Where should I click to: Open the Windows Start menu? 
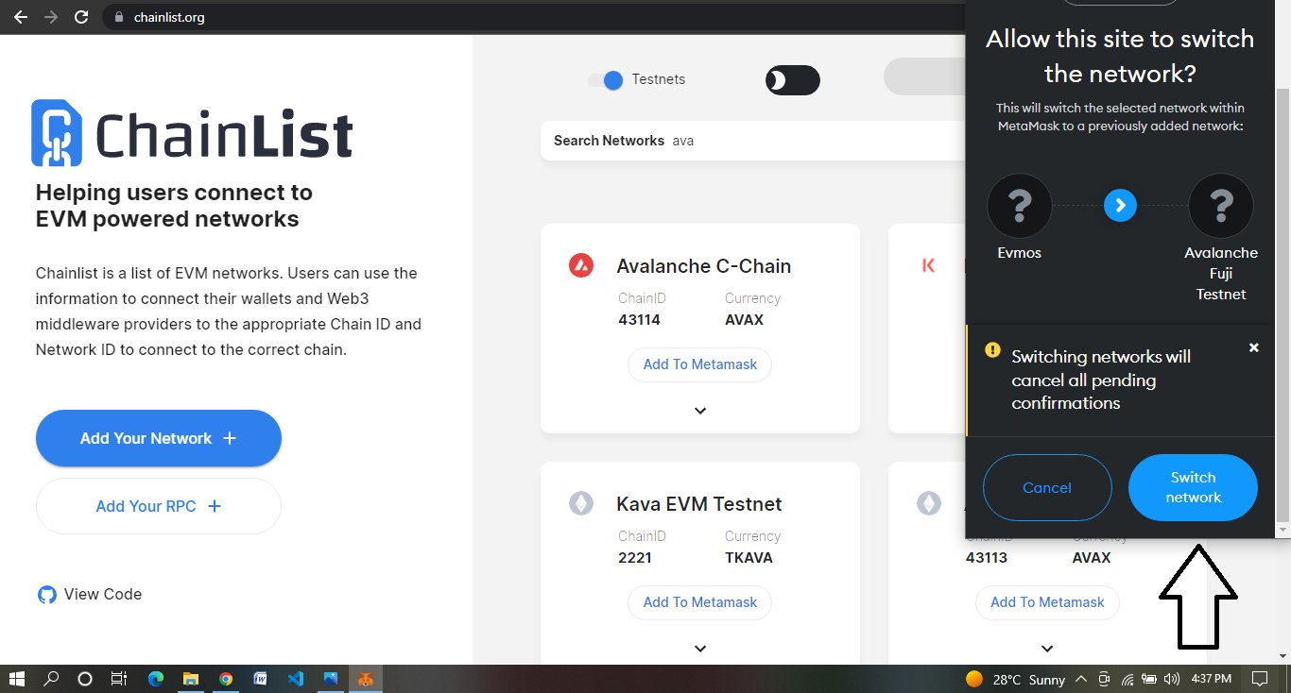tap(17, 679)
